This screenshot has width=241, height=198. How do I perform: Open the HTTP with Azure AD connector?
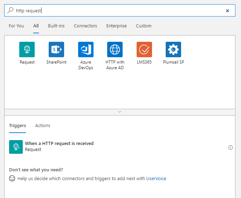pyautogui.click(x=115, y=49)
